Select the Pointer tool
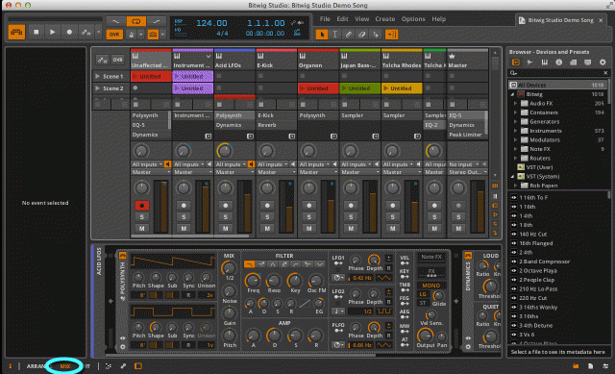The height and width of the screenshot is (374, 615). tap(322, 35)
